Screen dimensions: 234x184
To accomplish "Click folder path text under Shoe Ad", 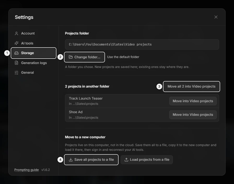I will [x=84, y=118].
